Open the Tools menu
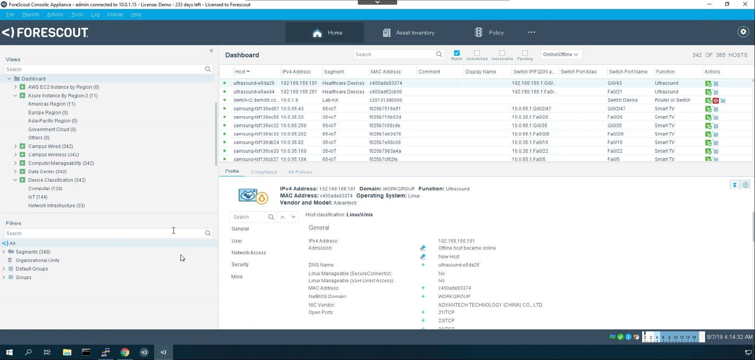 (77, 15)
